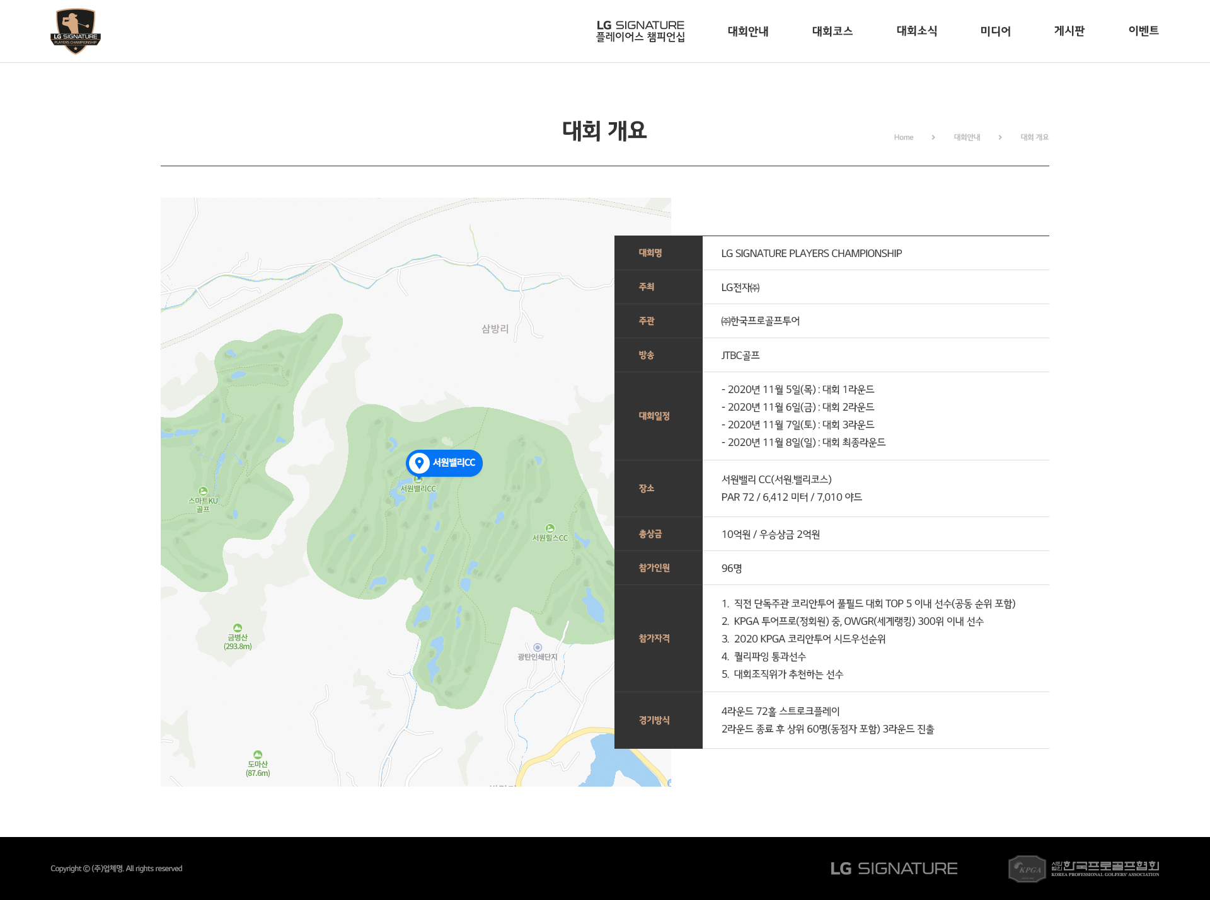The image size is (1210, 900).
Task: Click the 10억원 / 우승상금 2억원 value
Action: pyautogui.click(x=771, y=535)
